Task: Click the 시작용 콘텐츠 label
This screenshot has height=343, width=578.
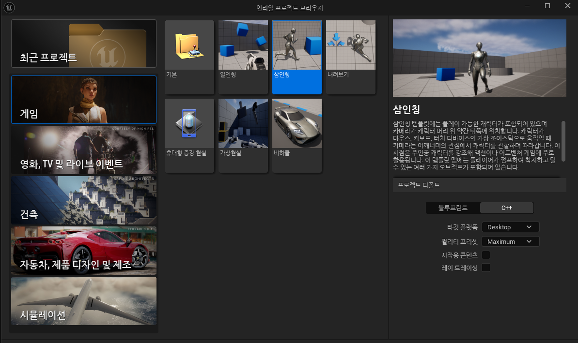Action: coord(459,255)
